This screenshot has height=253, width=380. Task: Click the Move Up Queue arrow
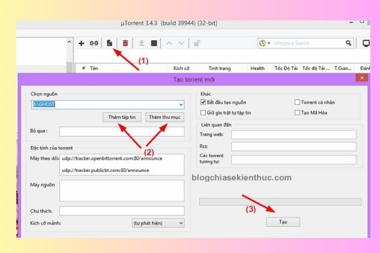(169, 43)
